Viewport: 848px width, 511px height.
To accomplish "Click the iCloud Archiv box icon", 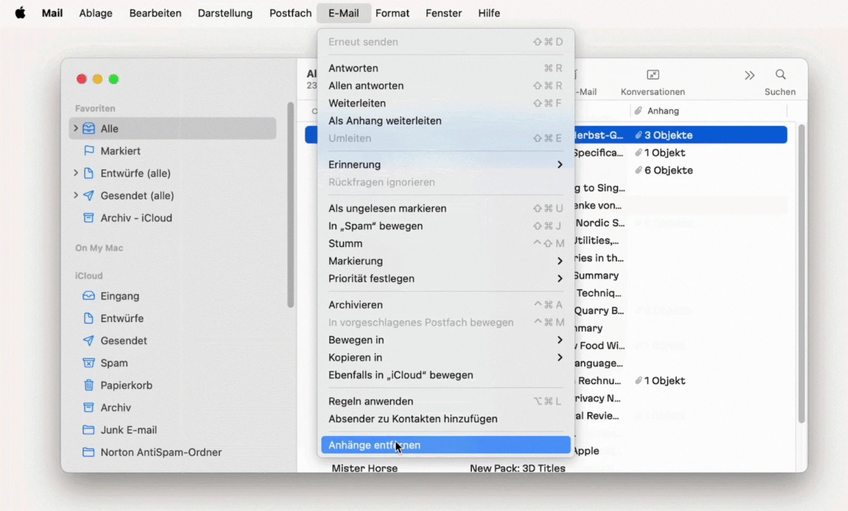I will coord(89,408).
